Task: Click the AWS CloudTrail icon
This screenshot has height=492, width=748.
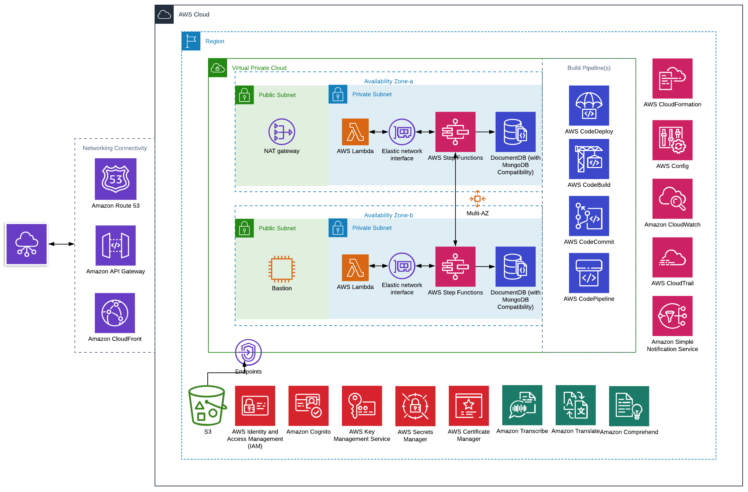Action: click(673, 258)
